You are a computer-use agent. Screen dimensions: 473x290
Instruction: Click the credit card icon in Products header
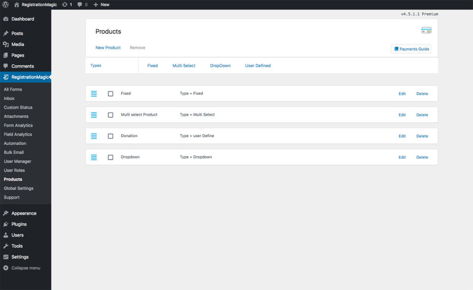426,31
